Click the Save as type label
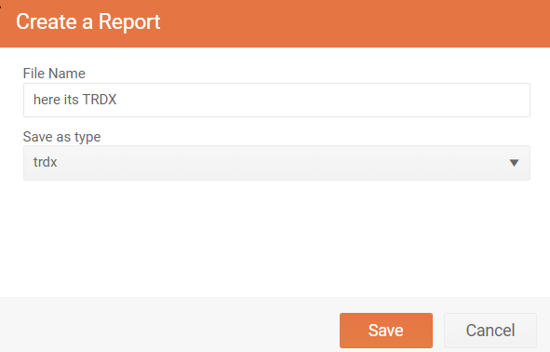The width and height of the screenshot is (550, 352). 61,137
